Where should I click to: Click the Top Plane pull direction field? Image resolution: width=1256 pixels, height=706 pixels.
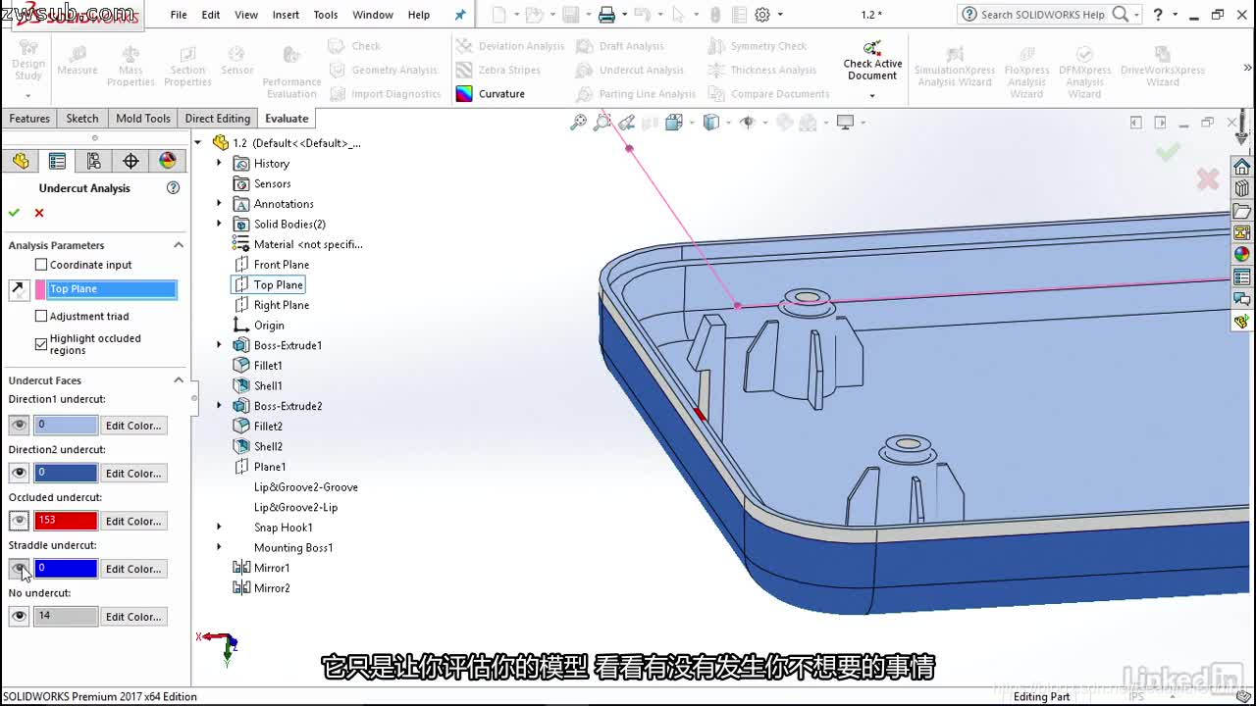click(112, 289)
